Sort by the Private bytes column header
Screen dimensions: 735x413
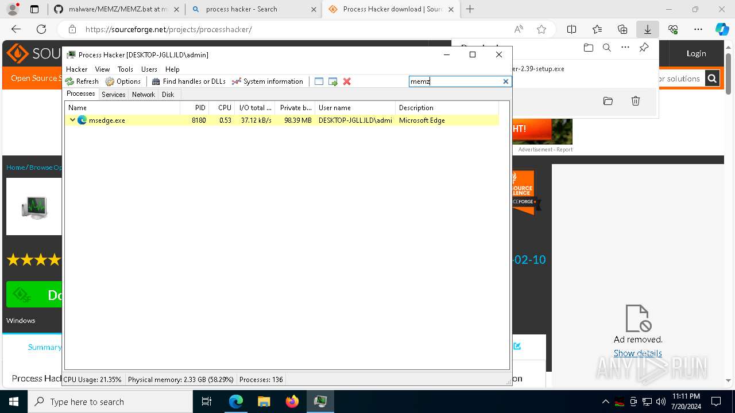click(295, 107)
